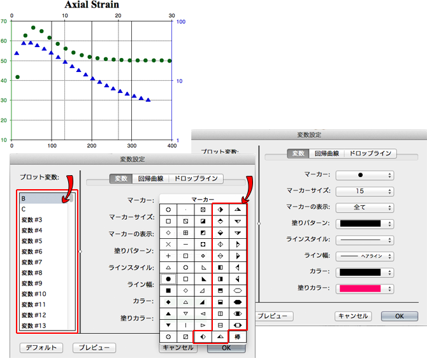This screenshot has height=358, width=427.
Task: Open カラー black color swatch
Action: (365, 272)
